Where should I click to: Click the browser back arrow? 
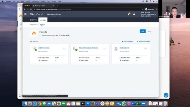(x=25, y=9)
